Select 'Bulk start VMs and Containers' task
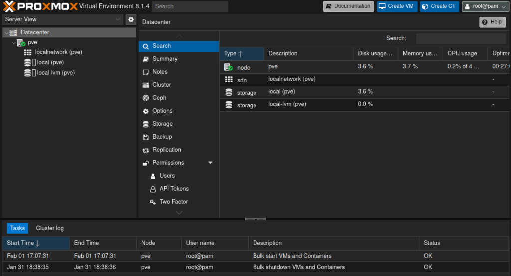Image resolution: width=511 pixels, height=276 pixels. point(255,256)
